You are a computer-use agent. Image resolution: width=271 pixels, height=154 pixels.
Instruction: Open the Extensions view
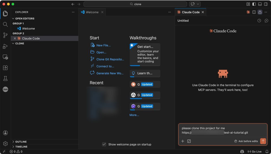5,68
